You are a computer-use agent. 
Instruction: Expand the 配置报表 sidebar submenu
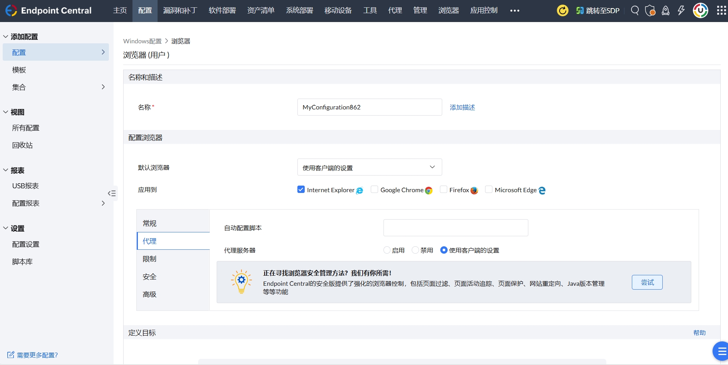click(103, 203)
